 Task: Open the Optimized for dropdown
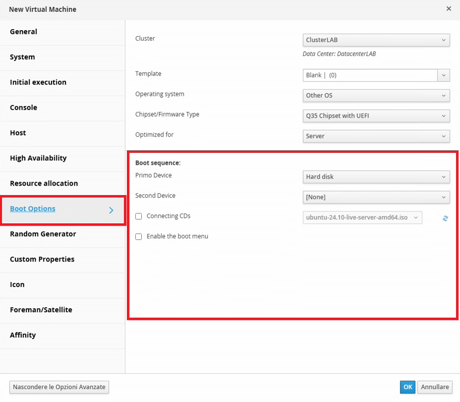tap(376, 136)
